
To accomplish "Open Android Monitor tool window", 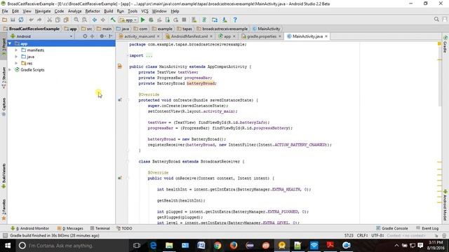I will tap(29, 228).
